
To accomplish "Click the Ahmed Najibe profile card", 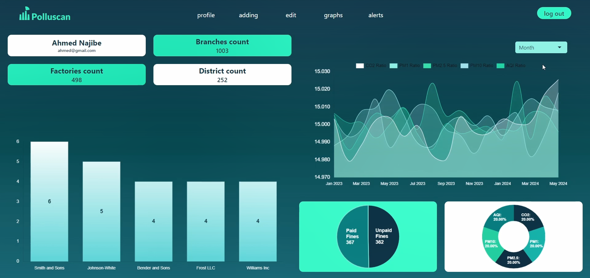I will (76, 46).
